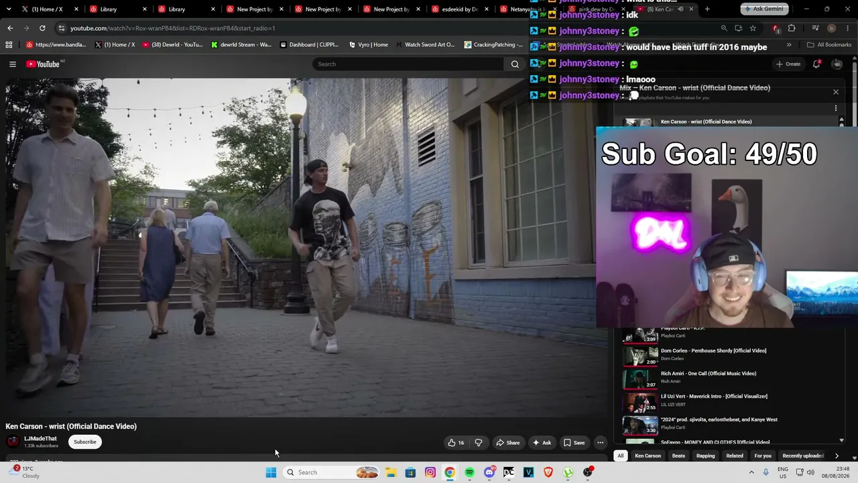Select the Beats filter chip
Image resolution: width=858 pixels, height=483 pixels.
(x=678, y=456)
